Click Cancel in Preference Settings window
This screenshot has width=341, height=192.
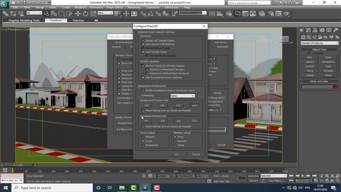tap(221, 145)
